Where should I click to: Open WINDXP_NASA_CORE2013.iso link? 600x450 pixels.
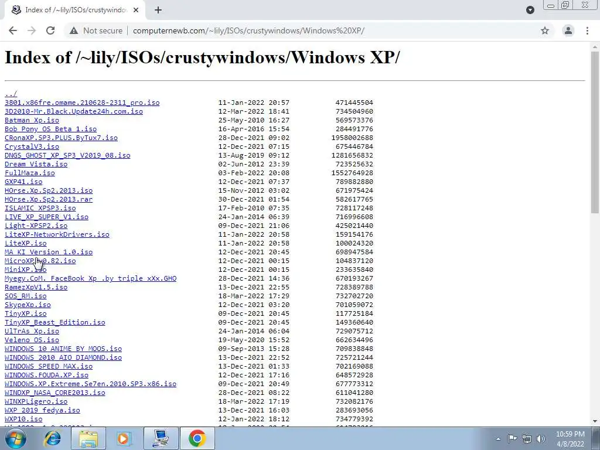coord(54,393)
